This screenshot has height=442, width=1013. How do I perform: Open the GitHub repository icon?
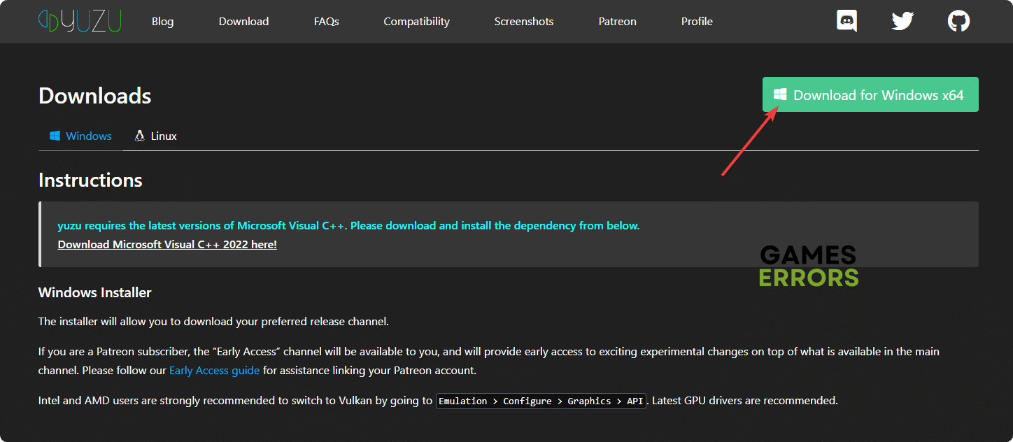pyautogui.click(x=958, y=21)
